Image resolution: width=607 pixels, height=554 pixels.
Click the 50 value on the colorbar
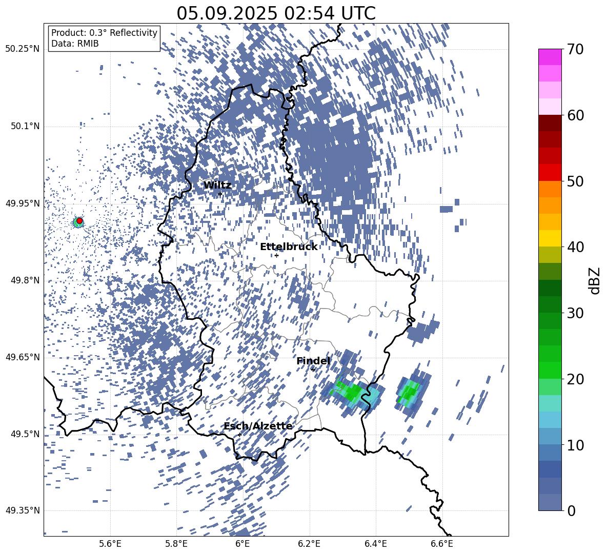tap(575, 181)
